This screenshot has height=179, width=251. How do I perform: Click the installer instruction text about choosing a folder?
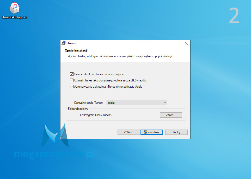(x=120, y=56)
